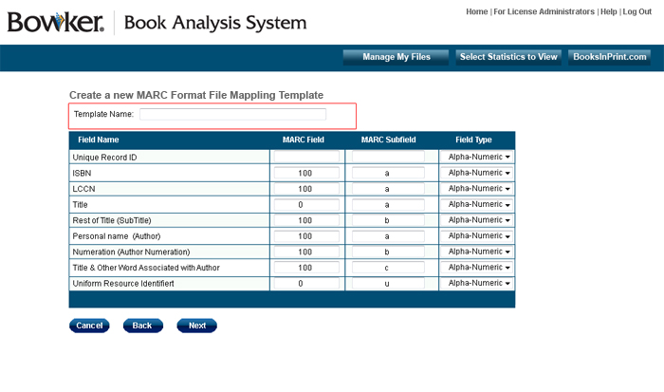This screenshot has height=392, width=664.
Task: Click 'Title & Other Word Associated with Author' label
Action: pyautogui.click(x=146, y=268)
